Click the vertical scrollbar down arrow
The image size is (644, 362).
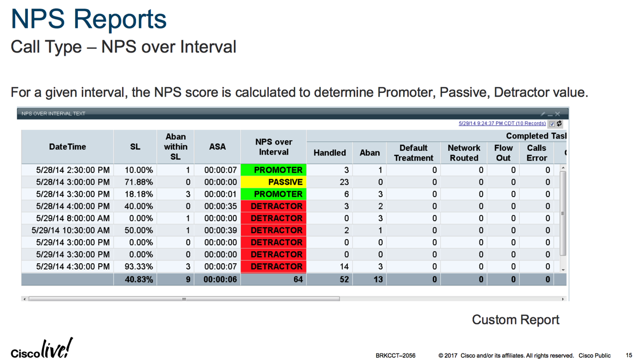tap(563, 269)
